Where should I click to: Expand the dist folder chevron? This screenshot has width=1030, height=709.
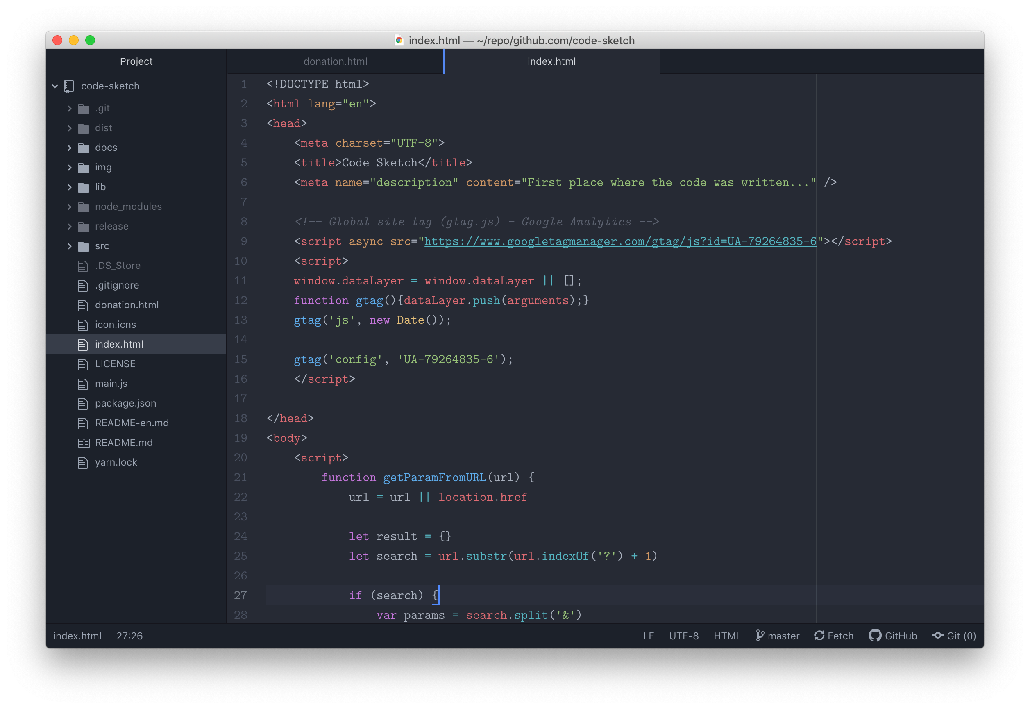[70, 128]
